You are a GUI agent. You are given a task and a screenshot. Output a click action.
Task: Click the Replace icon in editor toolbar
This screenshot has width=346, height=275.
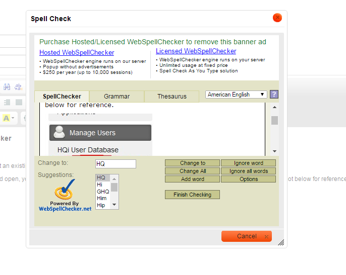click(19, 87)
